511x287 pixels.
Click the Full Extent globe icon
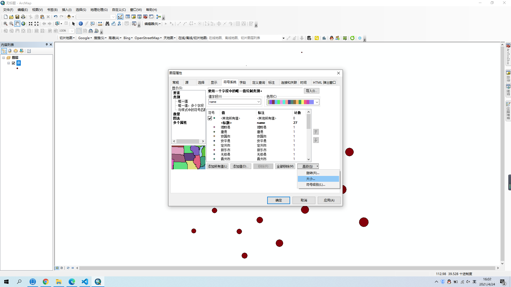[23, 24]
